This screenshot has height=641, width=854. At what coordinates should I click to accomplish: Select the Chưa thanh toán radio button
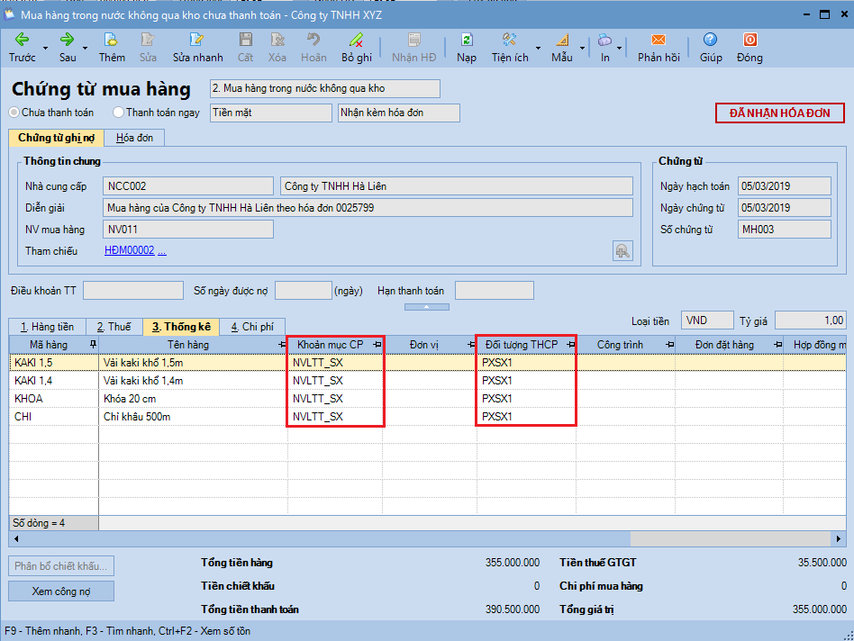point(14,113)
